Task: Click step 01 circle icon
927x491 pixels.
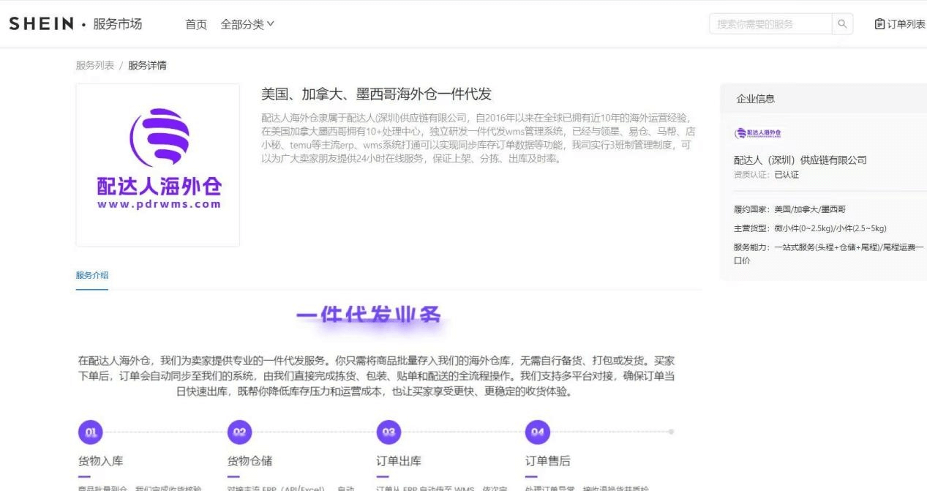Action: (x=90, y=432)
